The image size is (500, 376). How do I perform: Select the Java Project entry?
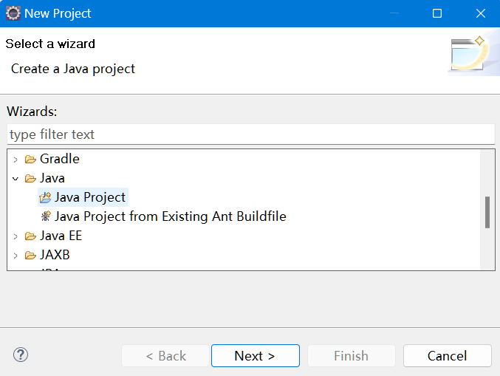tap(90, 197)
